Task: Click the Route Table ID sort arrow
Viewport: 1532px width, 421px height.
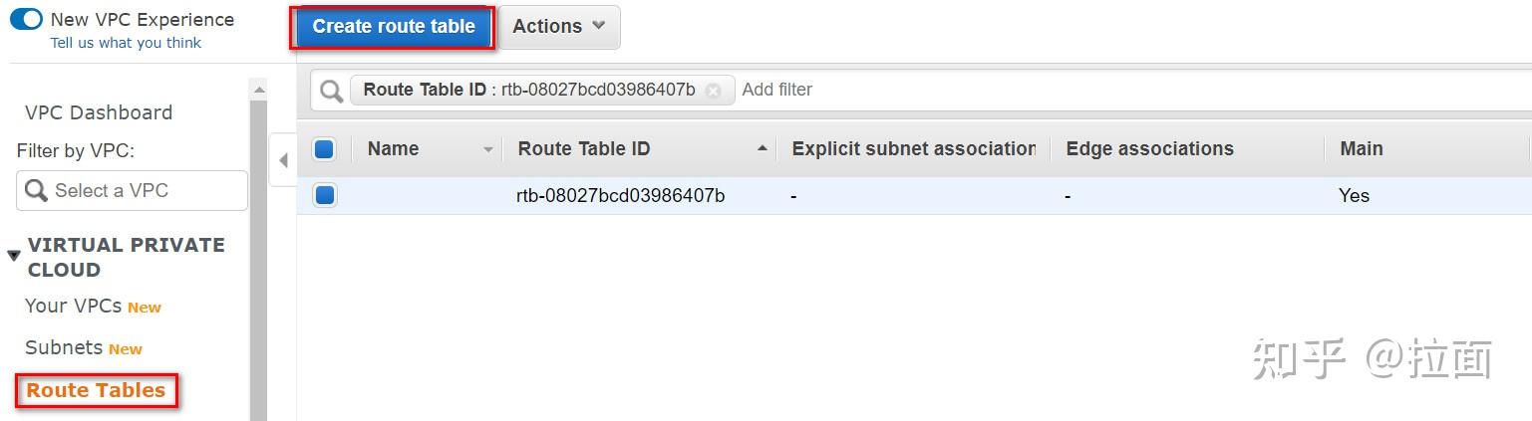Action: tap(763, 148)
